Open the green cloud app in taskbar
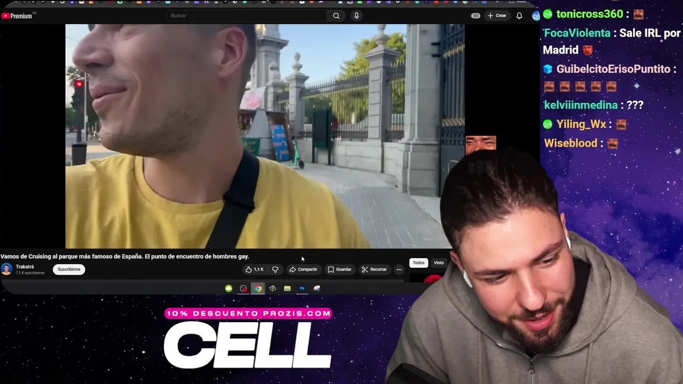Screen dimensions: 683x384 pyautogui.click(x=228, y=289)
